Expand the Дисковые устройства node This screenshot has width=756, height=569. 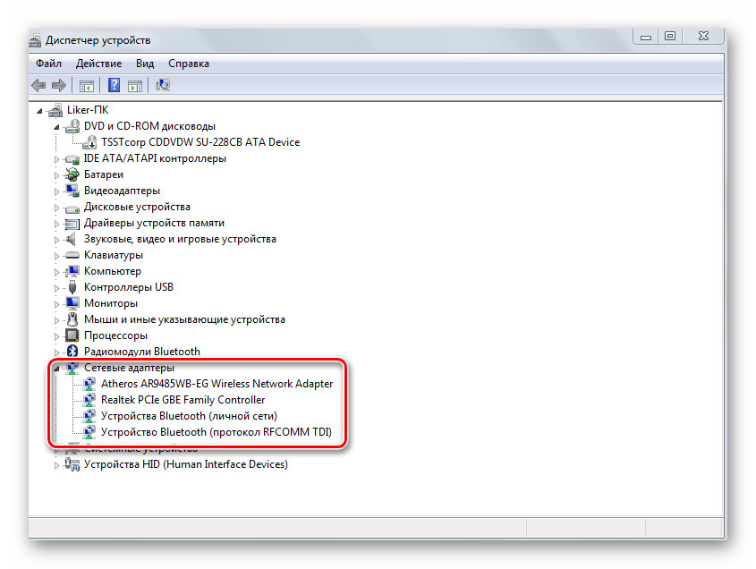56,208
